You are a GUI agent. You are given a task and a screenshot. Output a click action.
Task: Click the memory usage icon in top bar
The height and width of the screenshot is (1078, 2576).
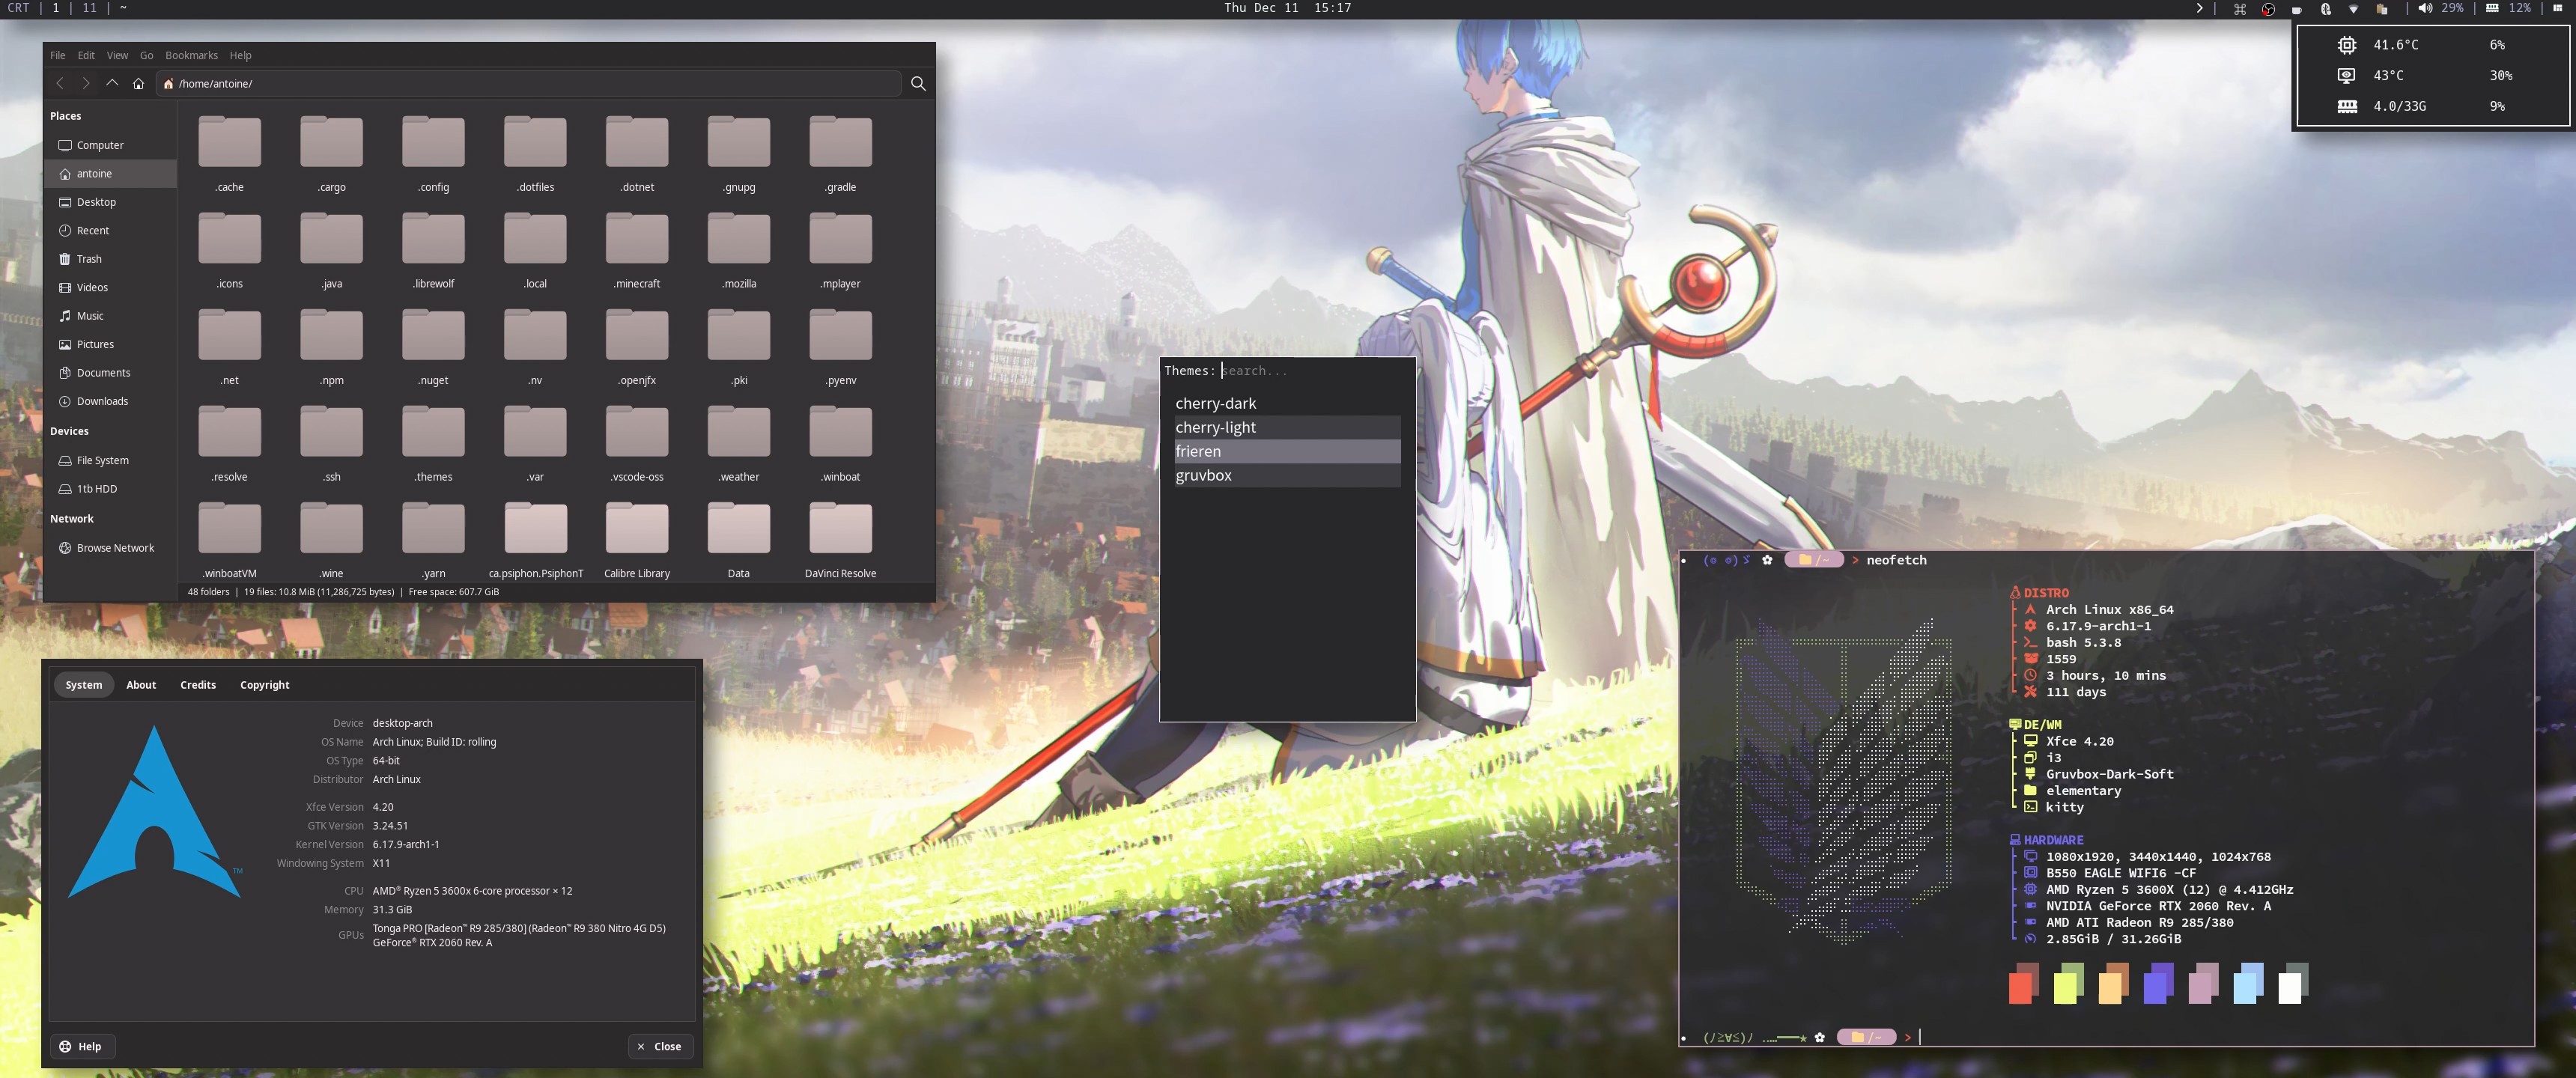(2493, 8)
